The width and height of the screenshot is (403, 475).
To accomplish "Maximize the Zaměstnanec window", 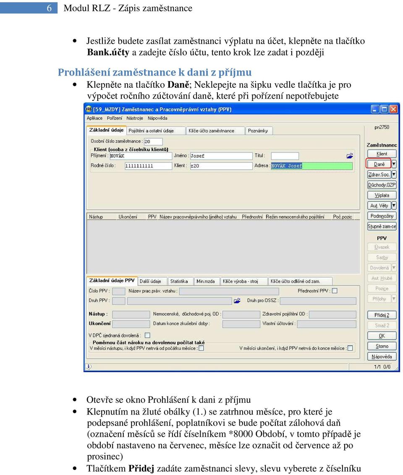I will point(384,109).
